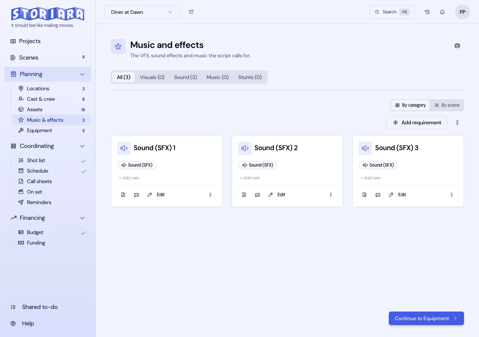This screenshot has width=479, height=337.
Task: Switch view to By scene
Action: click(447, 105)
